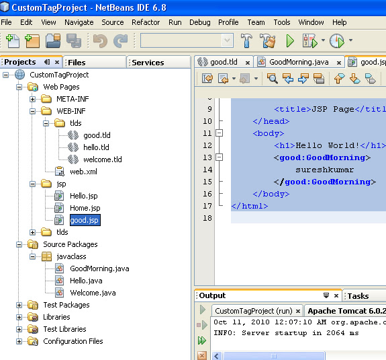
Task: Click the New File toolbar icon
Action: pyautogui.click(x=13, y=41)
